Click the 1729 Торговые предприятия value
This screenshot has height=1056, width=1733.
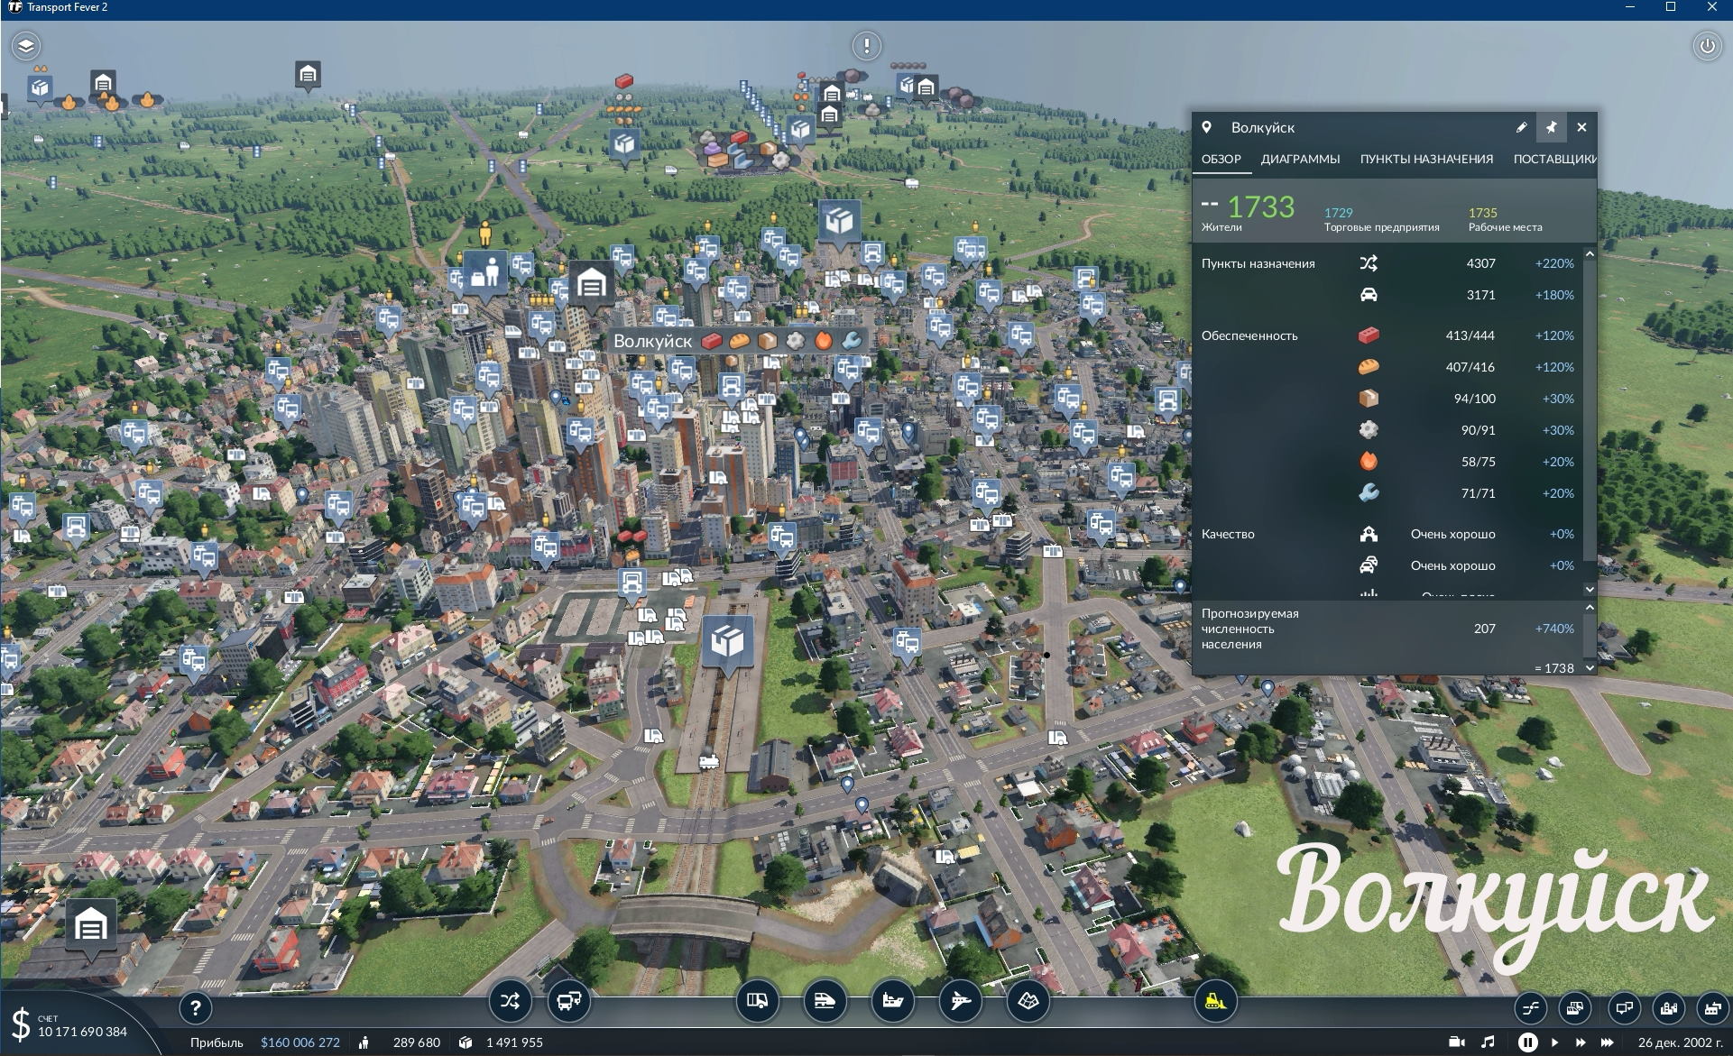(x=1339, y=213)
